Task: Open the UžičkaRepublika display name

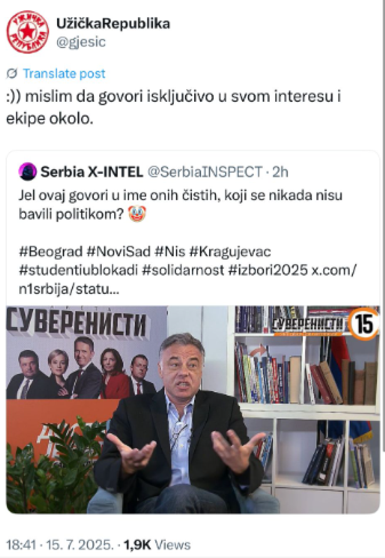Action: click(x=113, y=23)
